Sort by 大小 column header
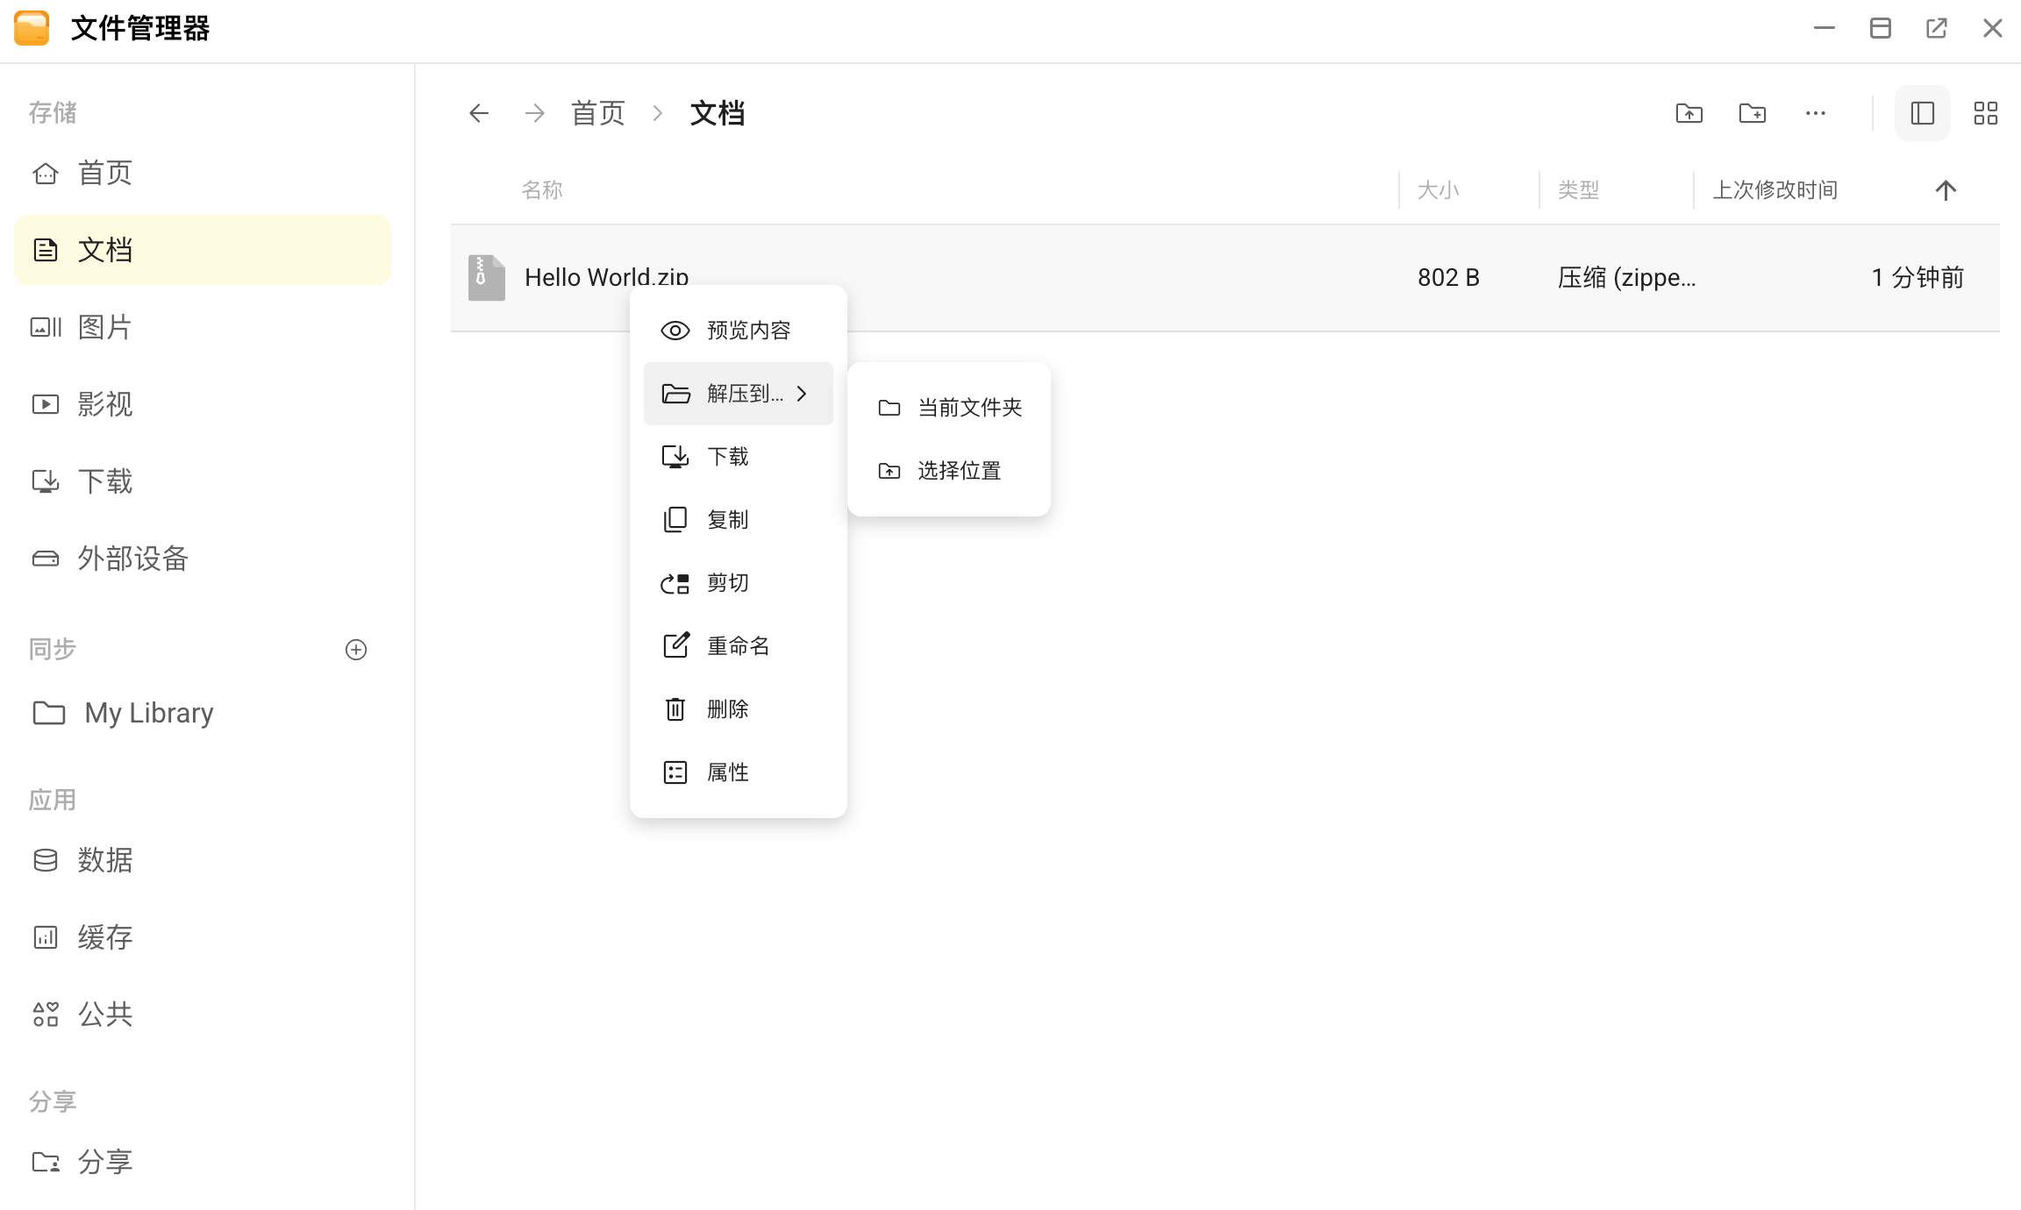This screenshot has height=1210, width=2021. coord(1439,190)
